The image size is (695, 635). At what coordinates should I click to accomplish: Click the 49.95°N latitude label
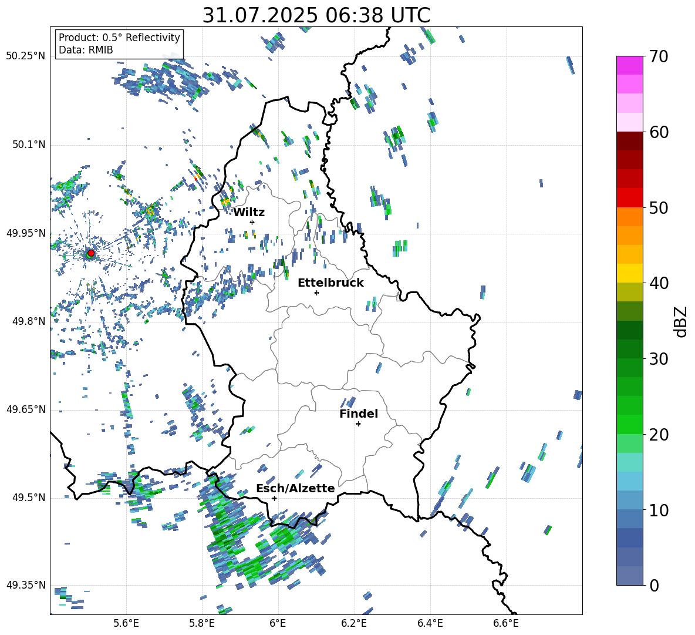(x=26, y=233)
